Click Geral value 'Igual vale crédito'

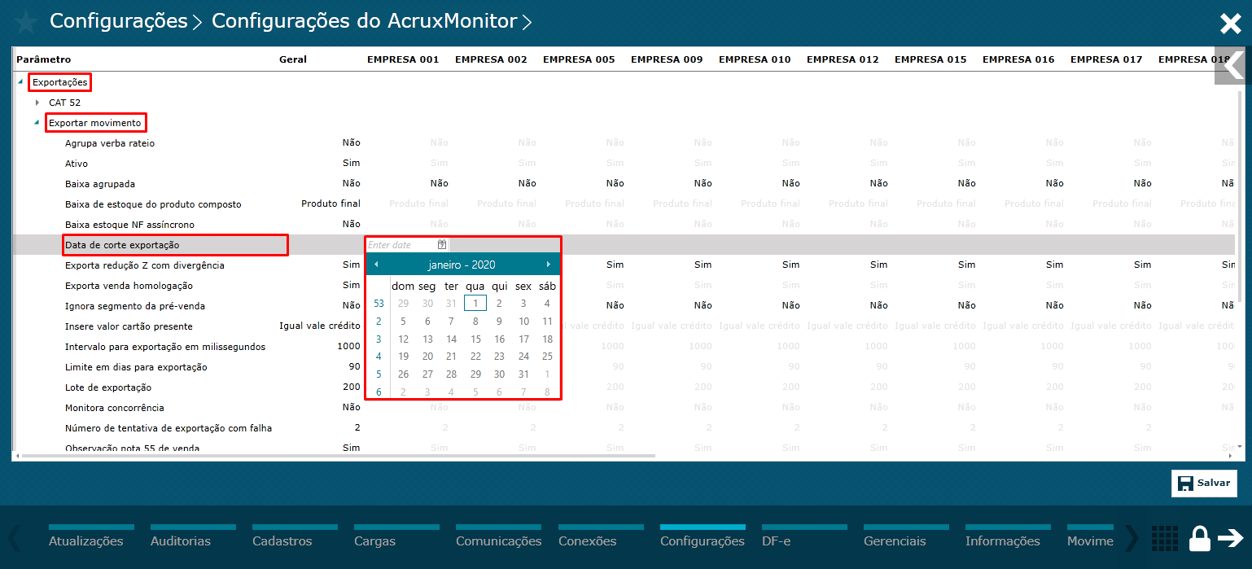[x=320, y=326]
